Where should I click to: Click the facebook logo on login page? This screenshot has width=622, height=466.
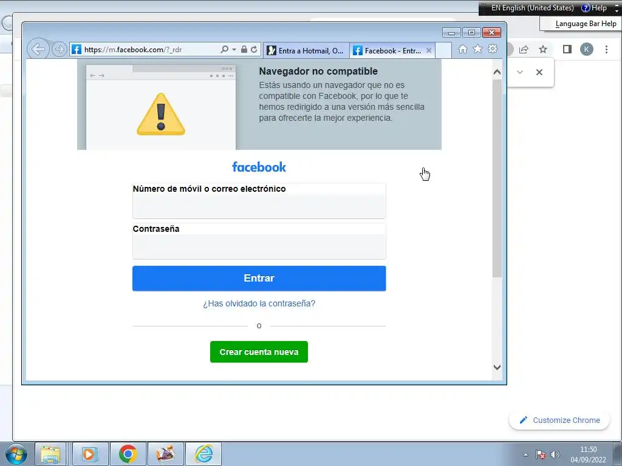(x=259, y=167)
